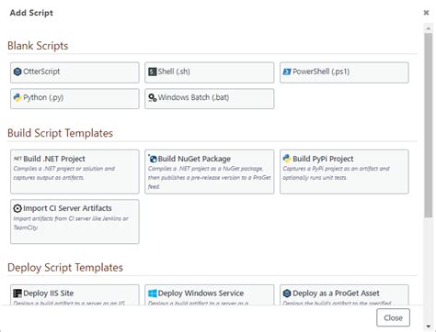
Task: Close the dialog with the Close button
Action: (x=393, y=317)
